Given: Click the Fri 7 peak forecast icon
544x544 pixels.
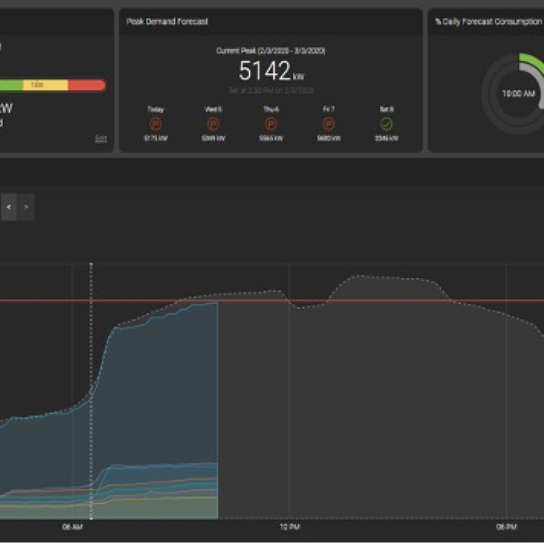Looking at the screenshot, I should tap(328, 124).
